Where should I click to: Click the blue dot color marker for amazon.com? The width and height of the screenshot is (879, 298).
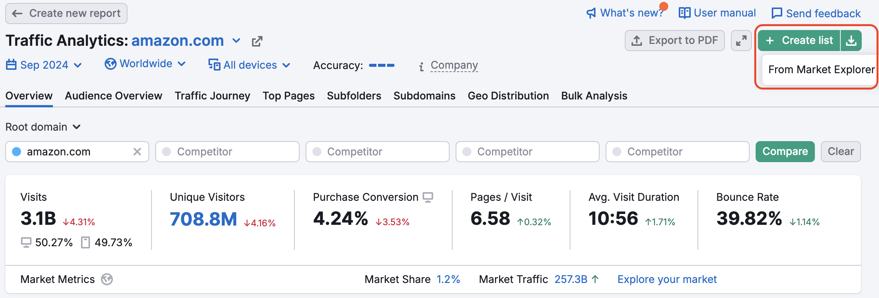point(16,152)
